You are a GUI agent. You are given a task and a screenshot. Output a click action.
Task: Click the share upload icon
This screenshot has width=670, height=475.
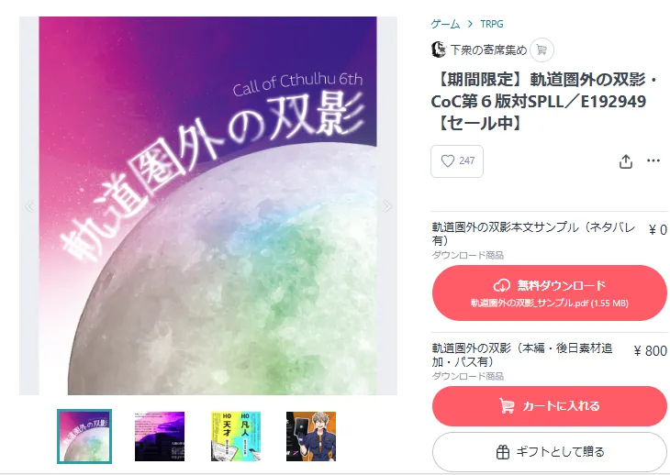click(626, 161)
